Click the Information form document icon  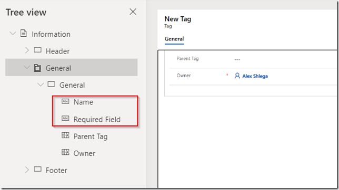coord(24,34)
